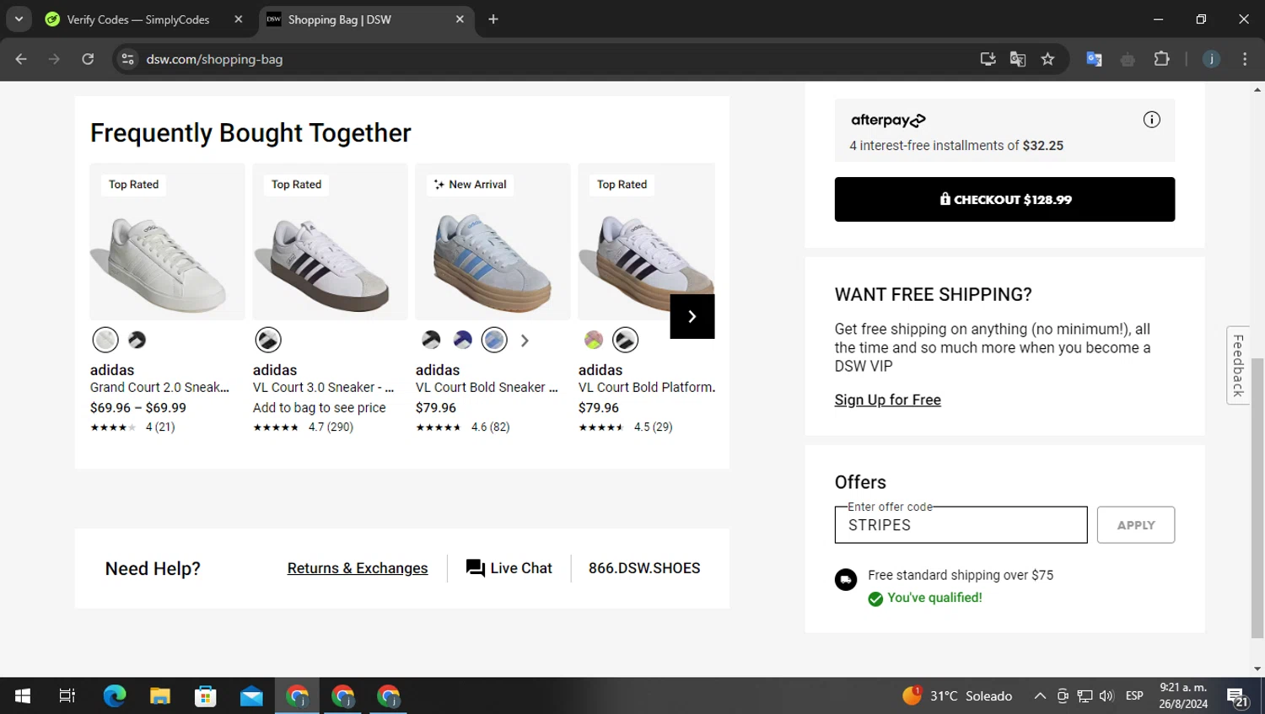Screen dimensions: 1265x714
Task: Close the Shopping Bag | DSW tab
Action: [460, 19]
